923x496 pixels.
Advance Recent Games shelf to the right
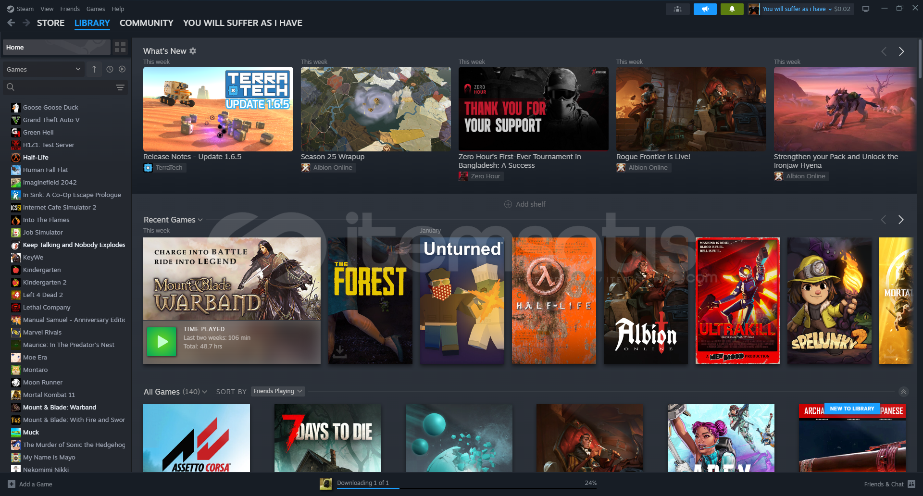[901, 220]
